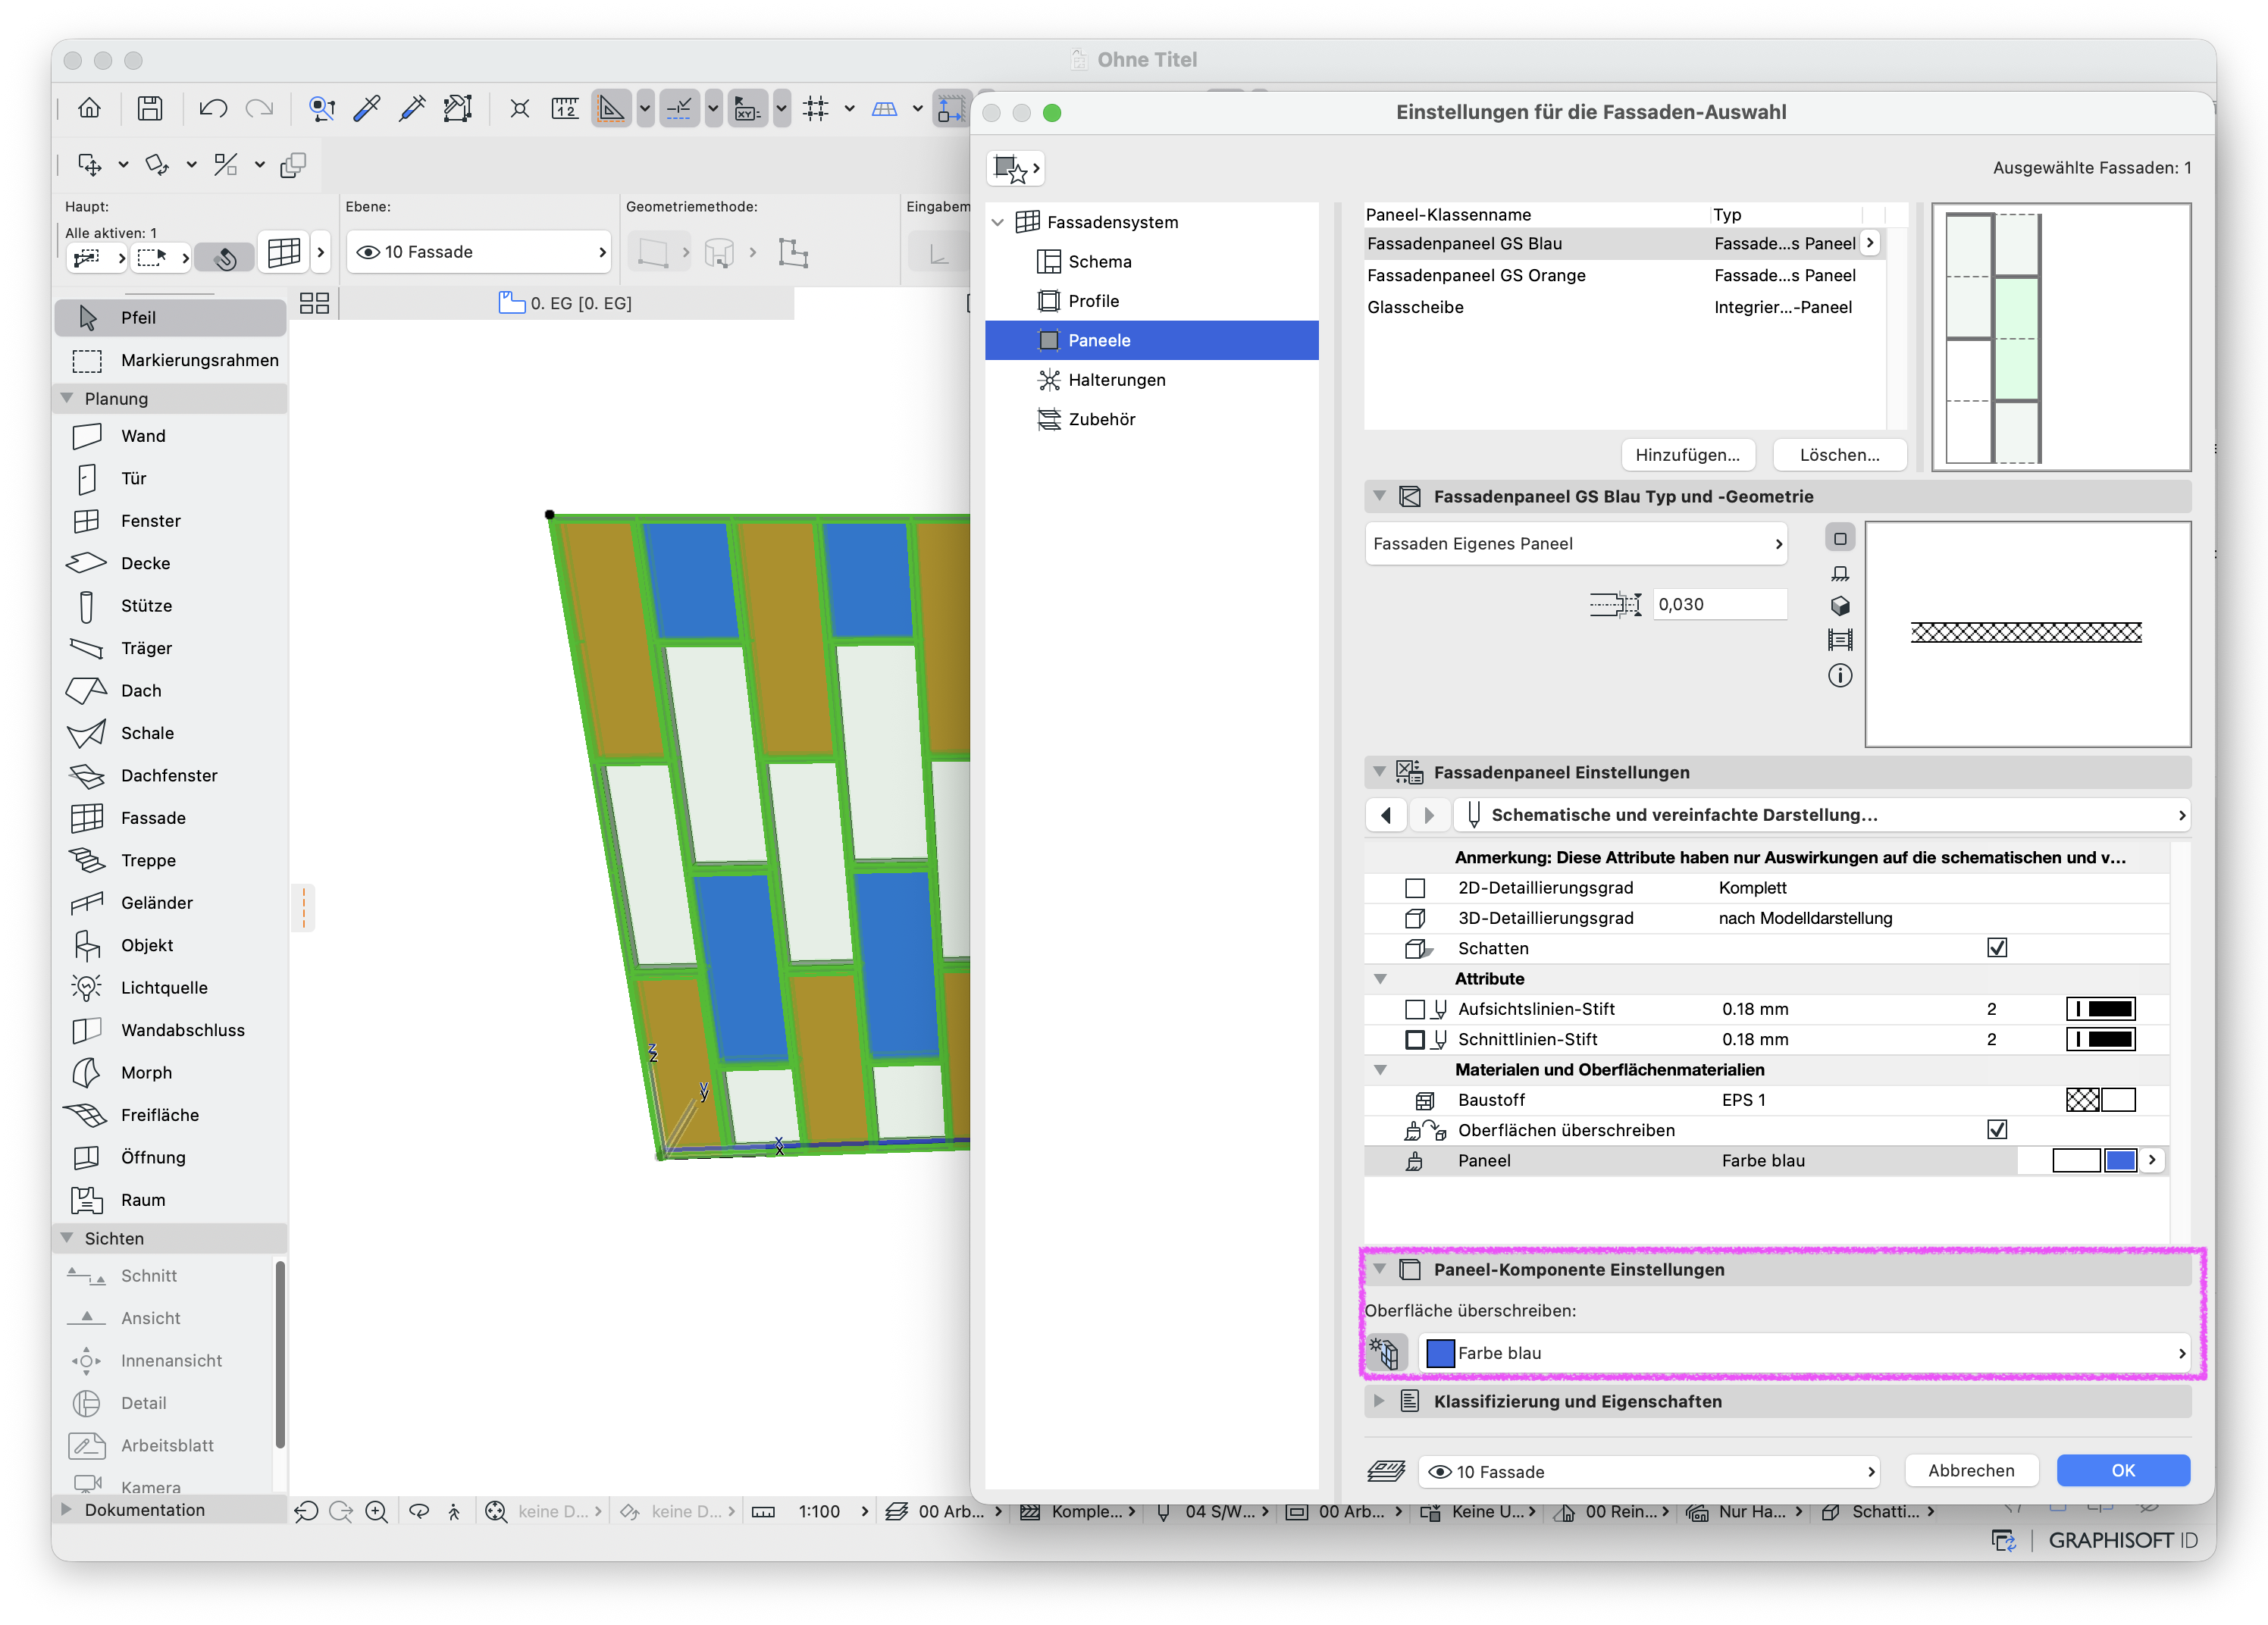Select the Fenster tool
The height and width of the screenshot is (1625, 2268).
170,521
